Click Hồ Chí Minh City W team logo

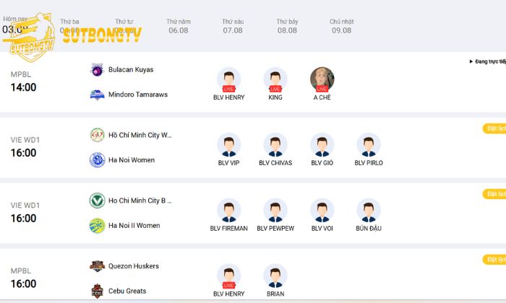(x=97, y=135)
